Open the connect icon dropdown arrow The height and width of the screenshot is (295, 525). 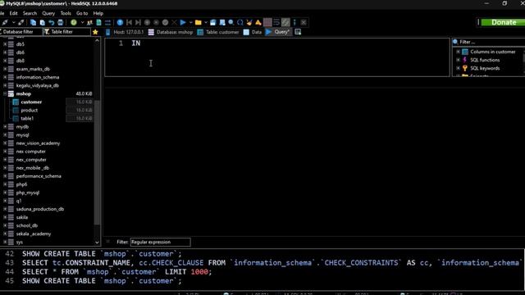tap(13, 22)
